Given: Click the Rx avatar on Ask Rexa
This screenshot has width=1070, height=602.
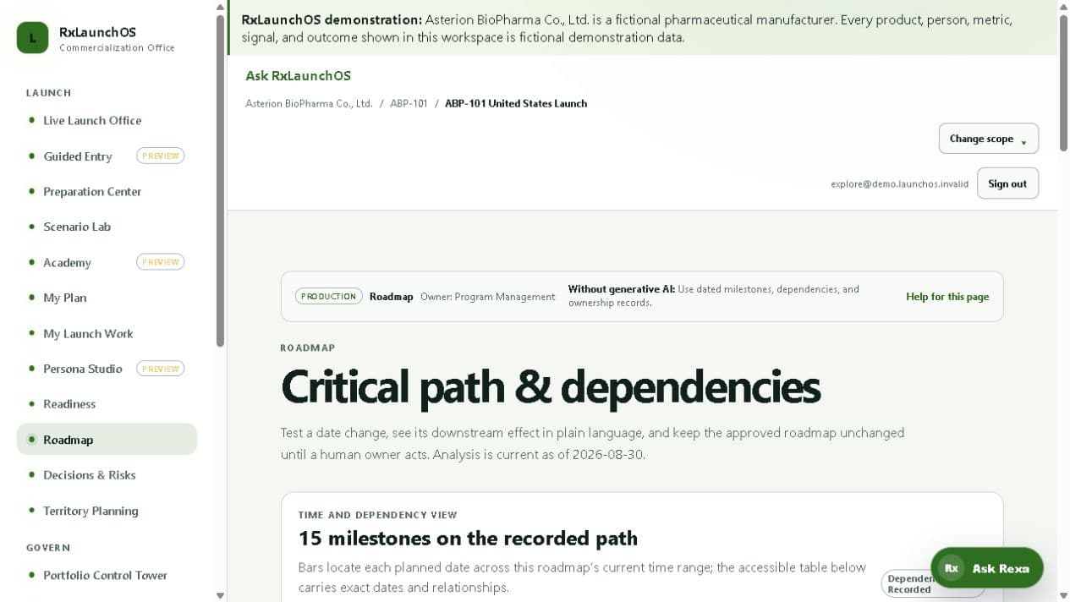Looking at the screenshot, I should 952,568.
